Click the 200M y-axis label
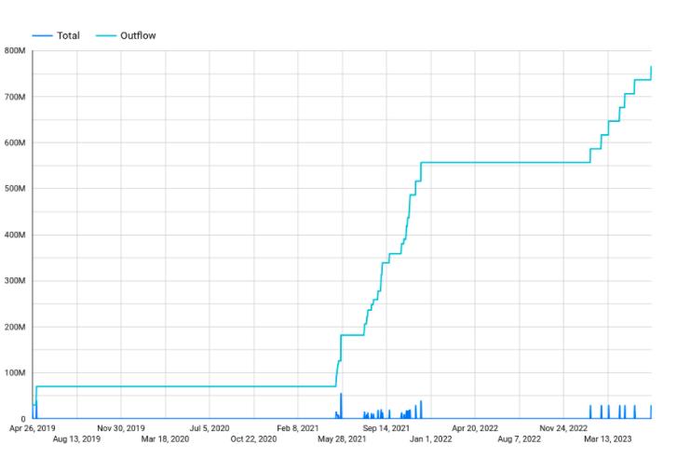 click(15, 327)
